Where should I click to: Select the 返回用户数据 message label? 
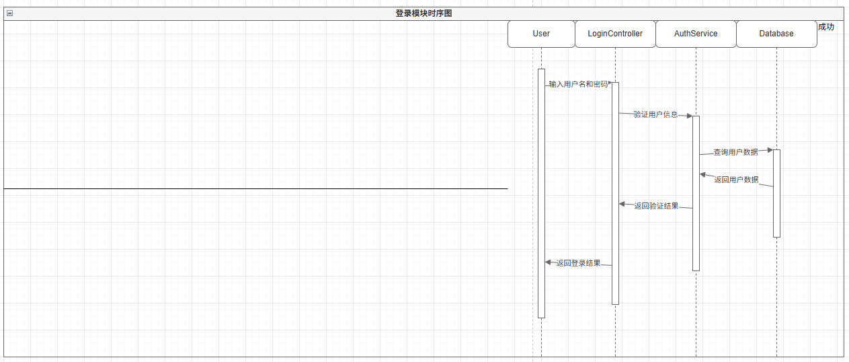coord(736,180)
